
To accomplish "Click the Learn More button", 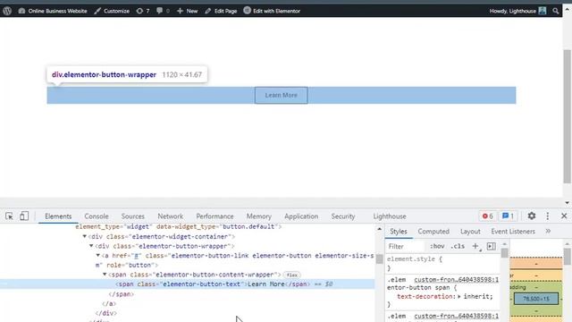I will pos(282,96).
